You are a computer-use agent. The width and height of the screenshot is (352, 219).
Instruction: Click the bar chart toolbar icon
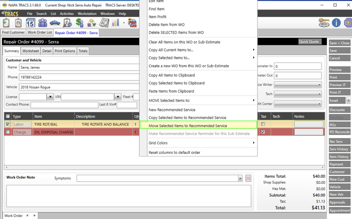(116, 23)
